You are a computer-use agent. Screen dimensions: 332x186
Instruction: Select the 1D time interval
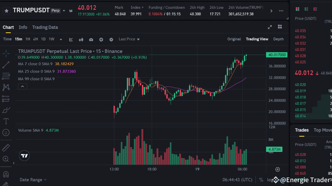tap(43, 39)
